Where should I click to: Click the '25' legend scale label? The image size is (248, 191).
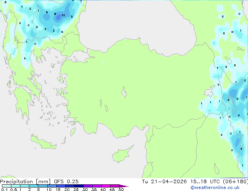(76, 189)
